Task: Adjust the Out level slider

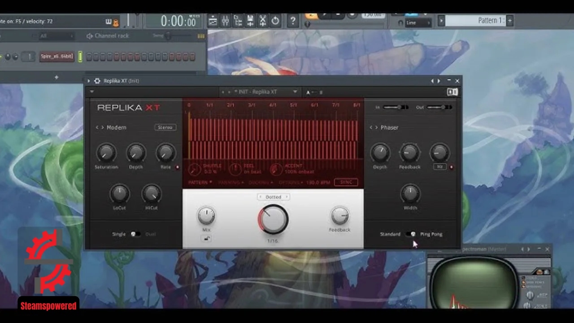Action: point(439,107)
